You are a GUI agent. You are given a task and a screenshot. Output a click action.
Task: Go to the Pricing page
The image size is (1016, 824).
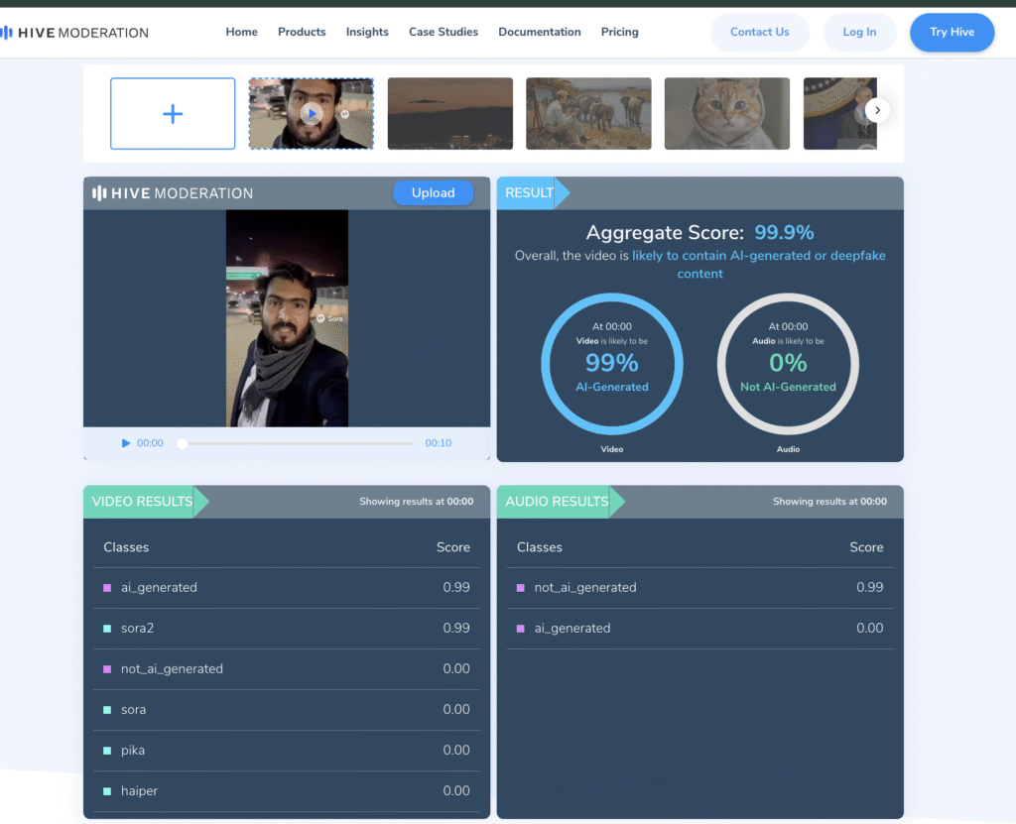point(619,32)
